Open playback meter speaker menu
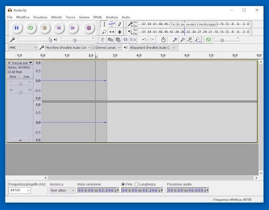Viewport: 269px width, 210px height. point(130,32)
